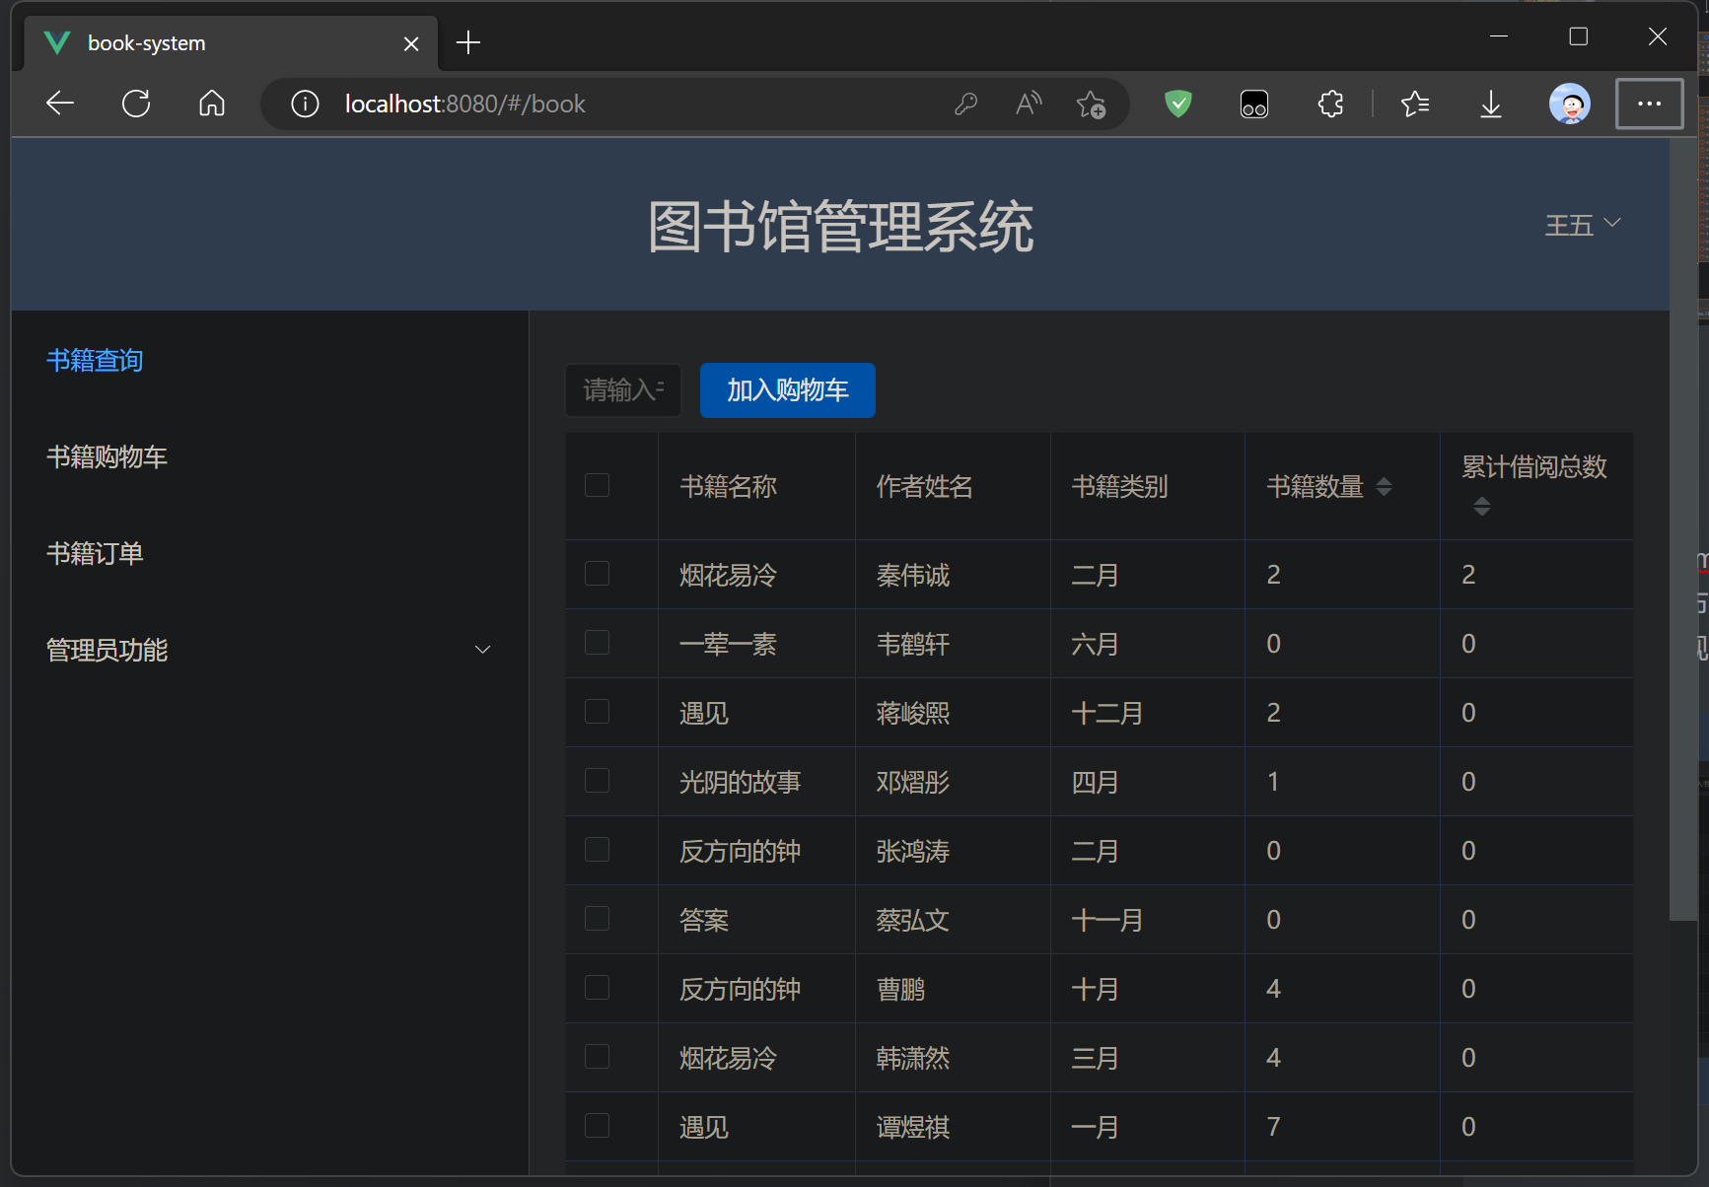Open the downloads panel
Screen dimensions: 1709x1187
(x=1491, y=104)
